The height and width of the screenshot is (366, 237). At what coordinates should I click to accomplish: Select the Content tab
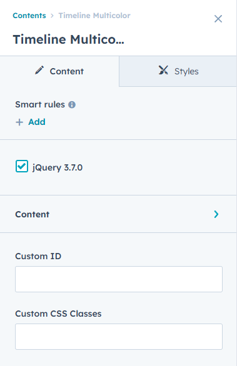59,71
